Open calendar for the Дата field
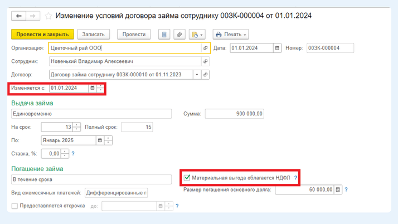This screenshot has height=224, width=398. 277,48
